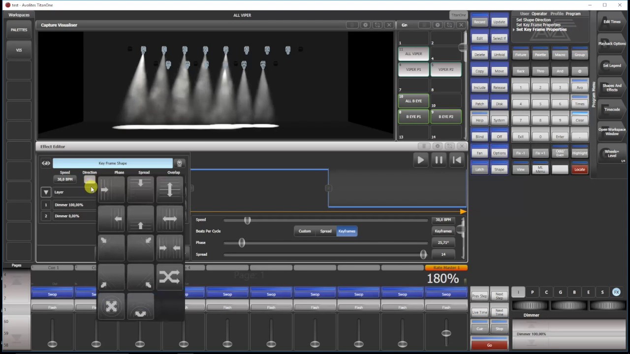Enable the FX attribute bank button
This screenshot has width=630, height=354.
(x=616, y=292)
